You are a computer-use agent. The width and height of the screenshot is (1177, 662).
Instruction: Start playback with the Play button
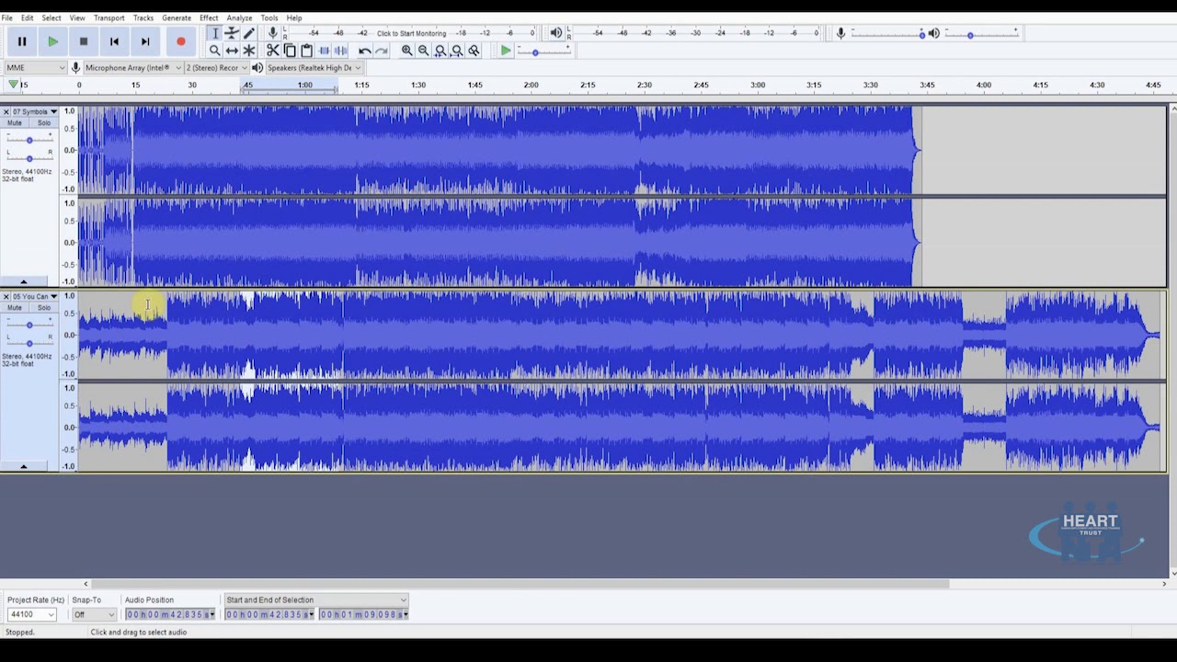52,41
